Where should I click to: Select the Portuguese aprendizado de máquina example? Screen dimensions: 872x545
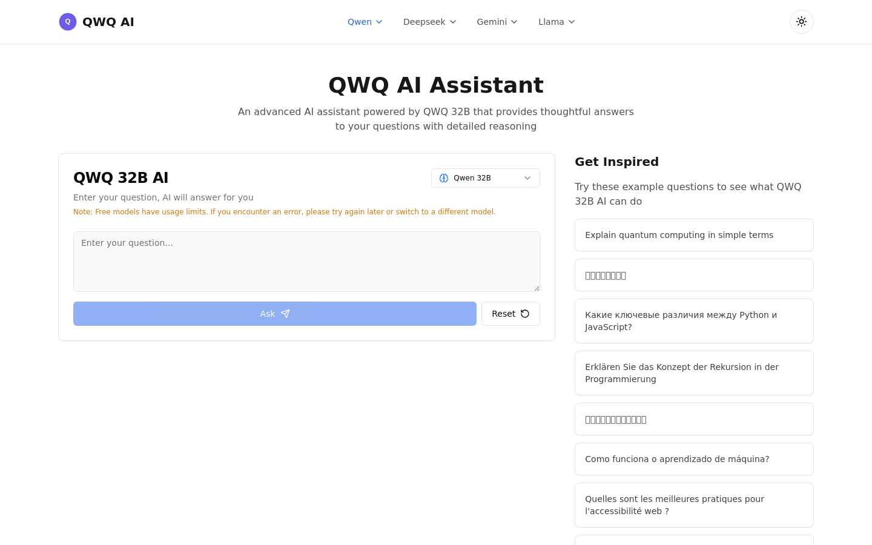tap(694, 459)
